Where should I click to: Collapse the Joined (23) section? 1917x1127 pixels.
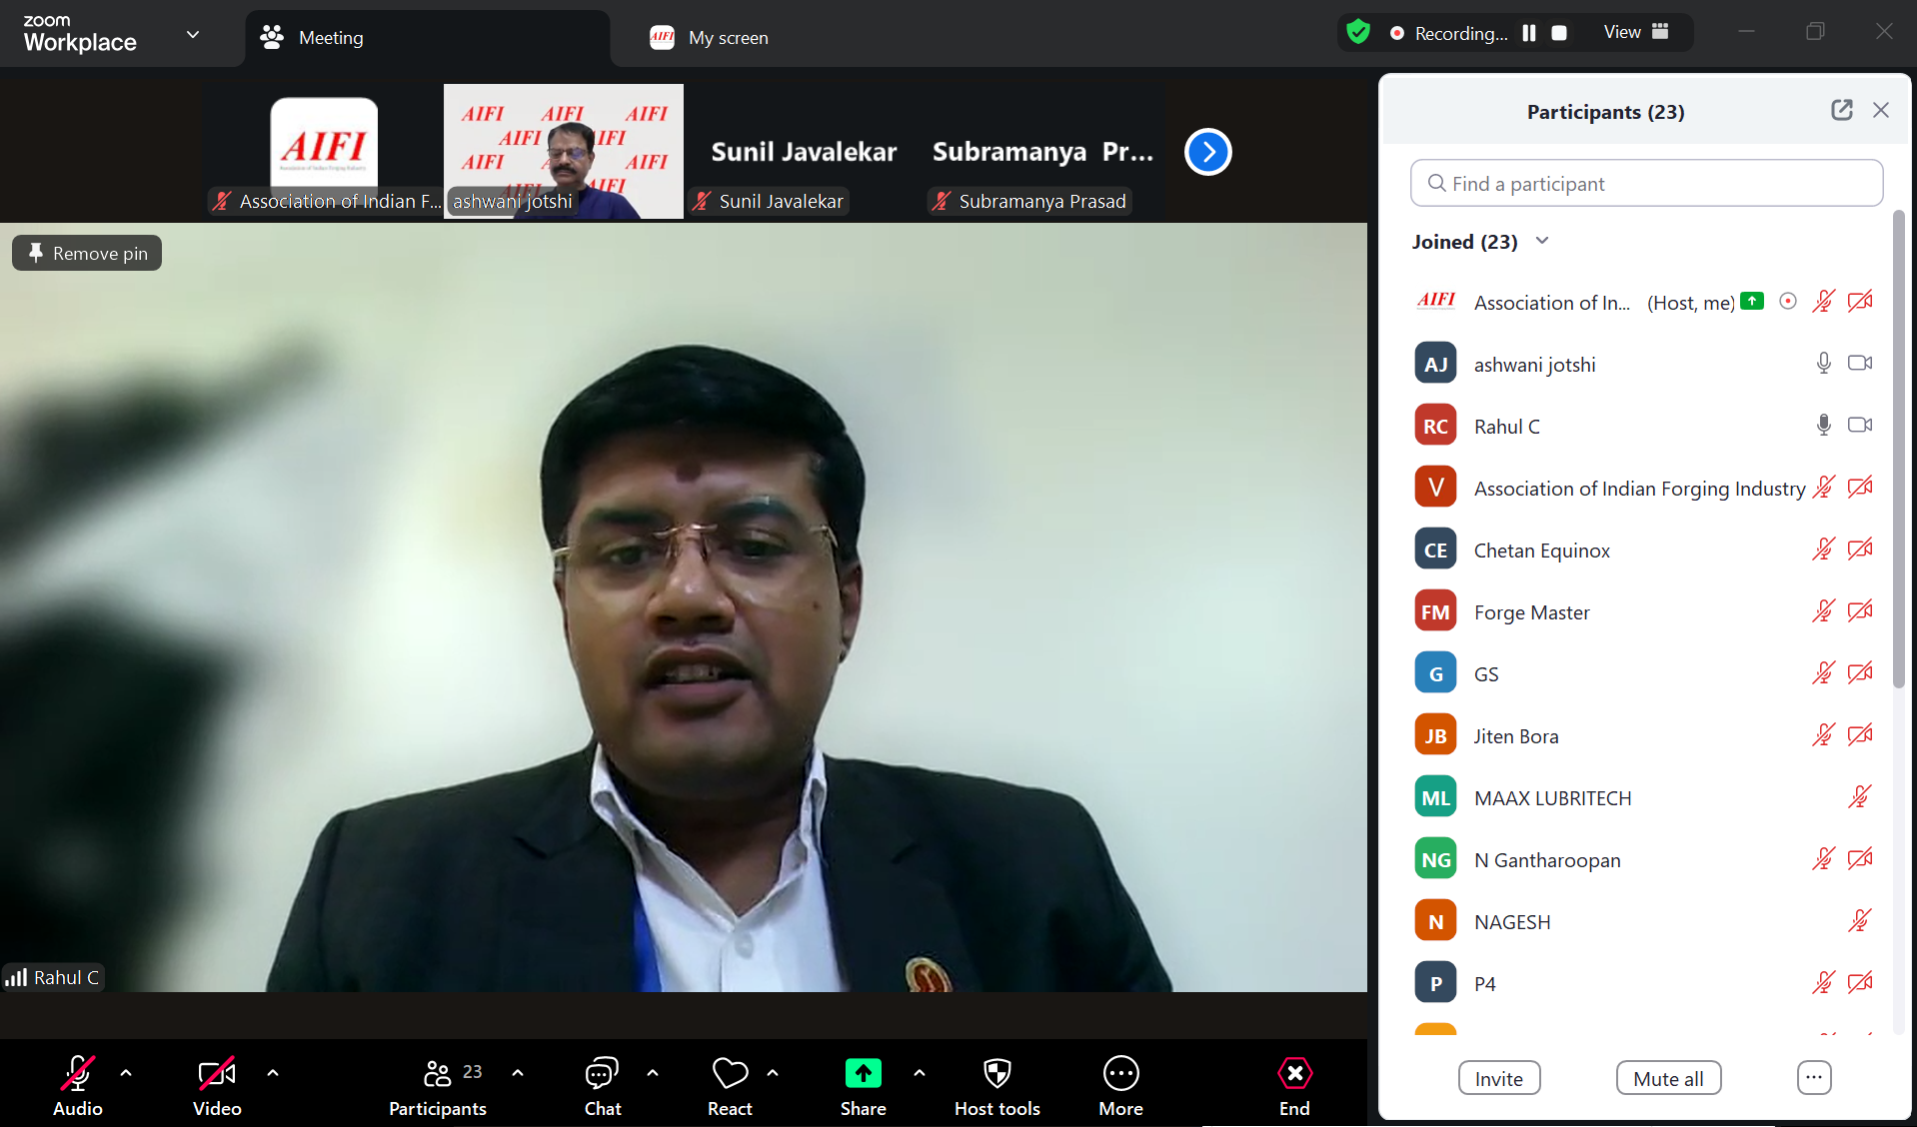1542,241
